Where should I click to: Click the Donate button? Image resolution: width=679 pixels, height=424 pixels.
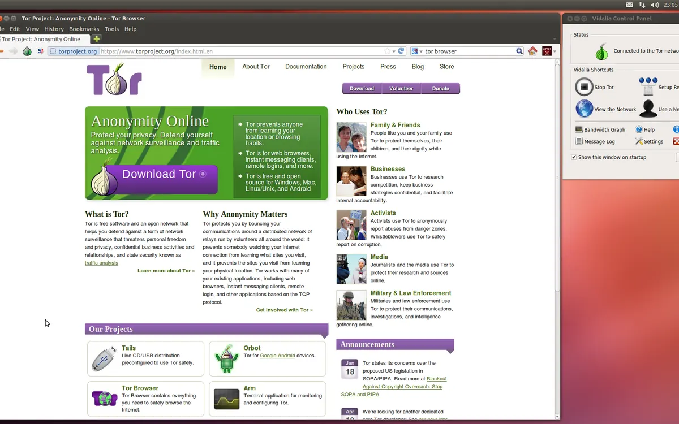440,88
